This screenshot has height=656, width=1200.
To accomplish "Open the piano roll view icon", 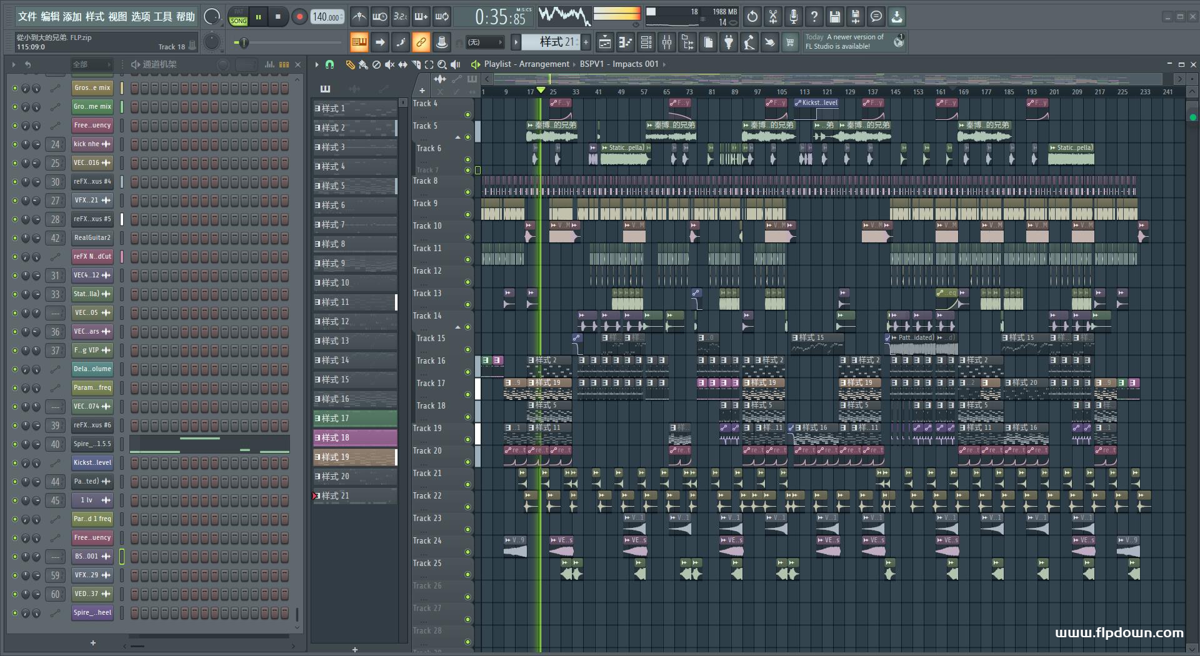I will [626, 42].
